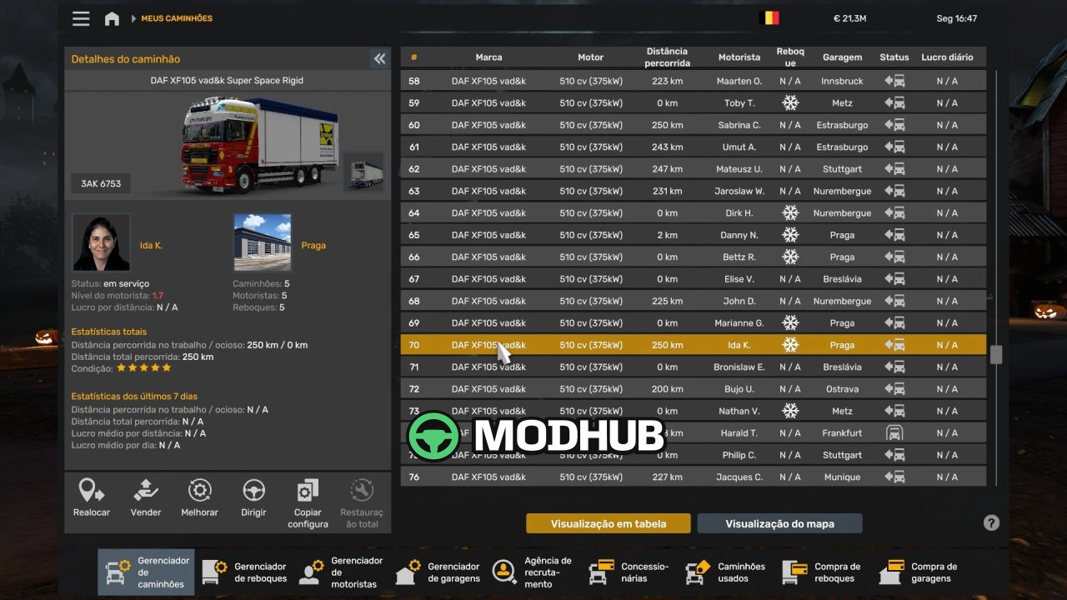Select row 58 driver Maarten O.
The width and height of the screenshot is (1067, 600).
point(693,81)
